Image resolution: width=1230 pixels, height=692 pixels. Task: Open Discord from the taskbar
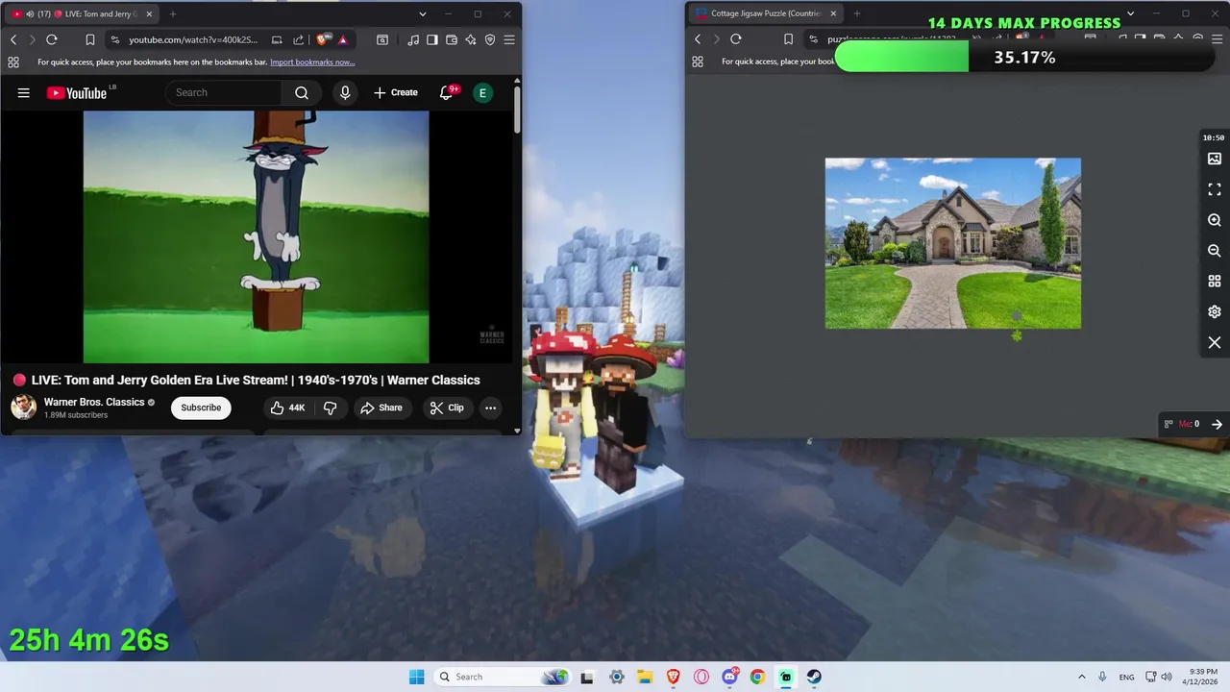pos(729,677)
